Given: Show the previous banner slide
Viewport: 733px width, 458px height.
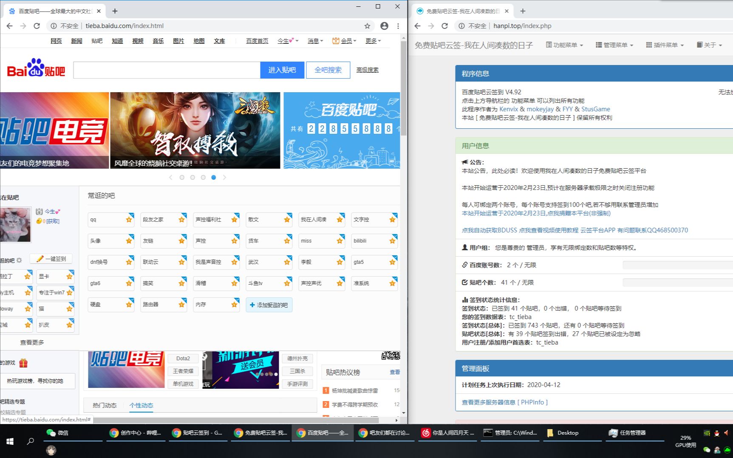Looking at the screenshot, I should tap(171, 178).
